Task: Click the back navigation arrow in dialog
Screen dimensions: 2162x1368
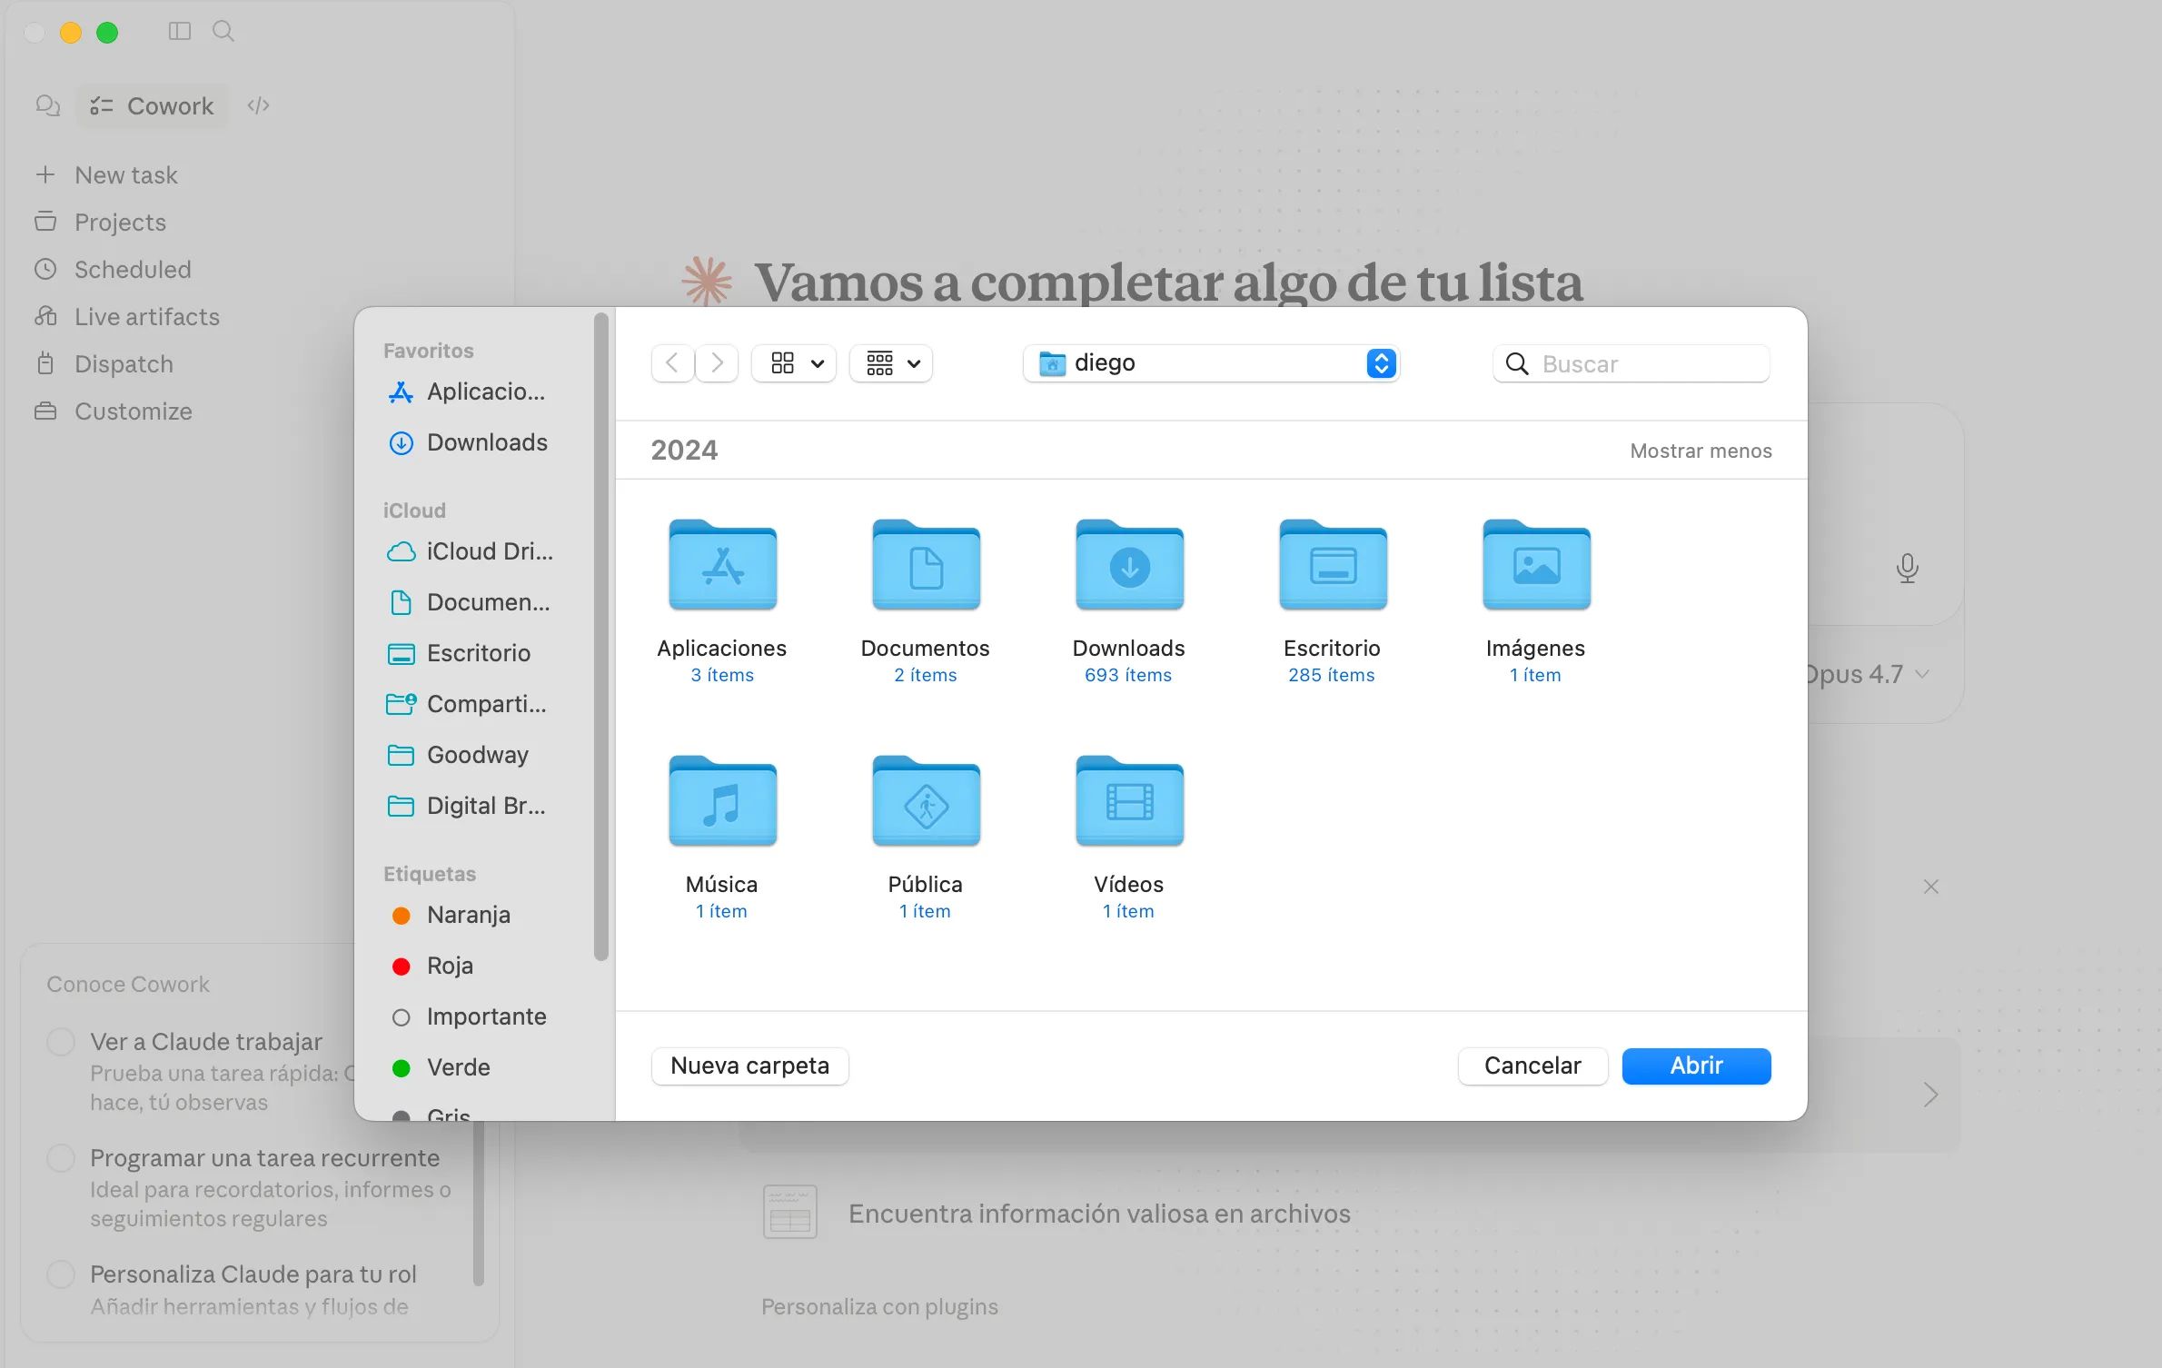Action: 672,363
